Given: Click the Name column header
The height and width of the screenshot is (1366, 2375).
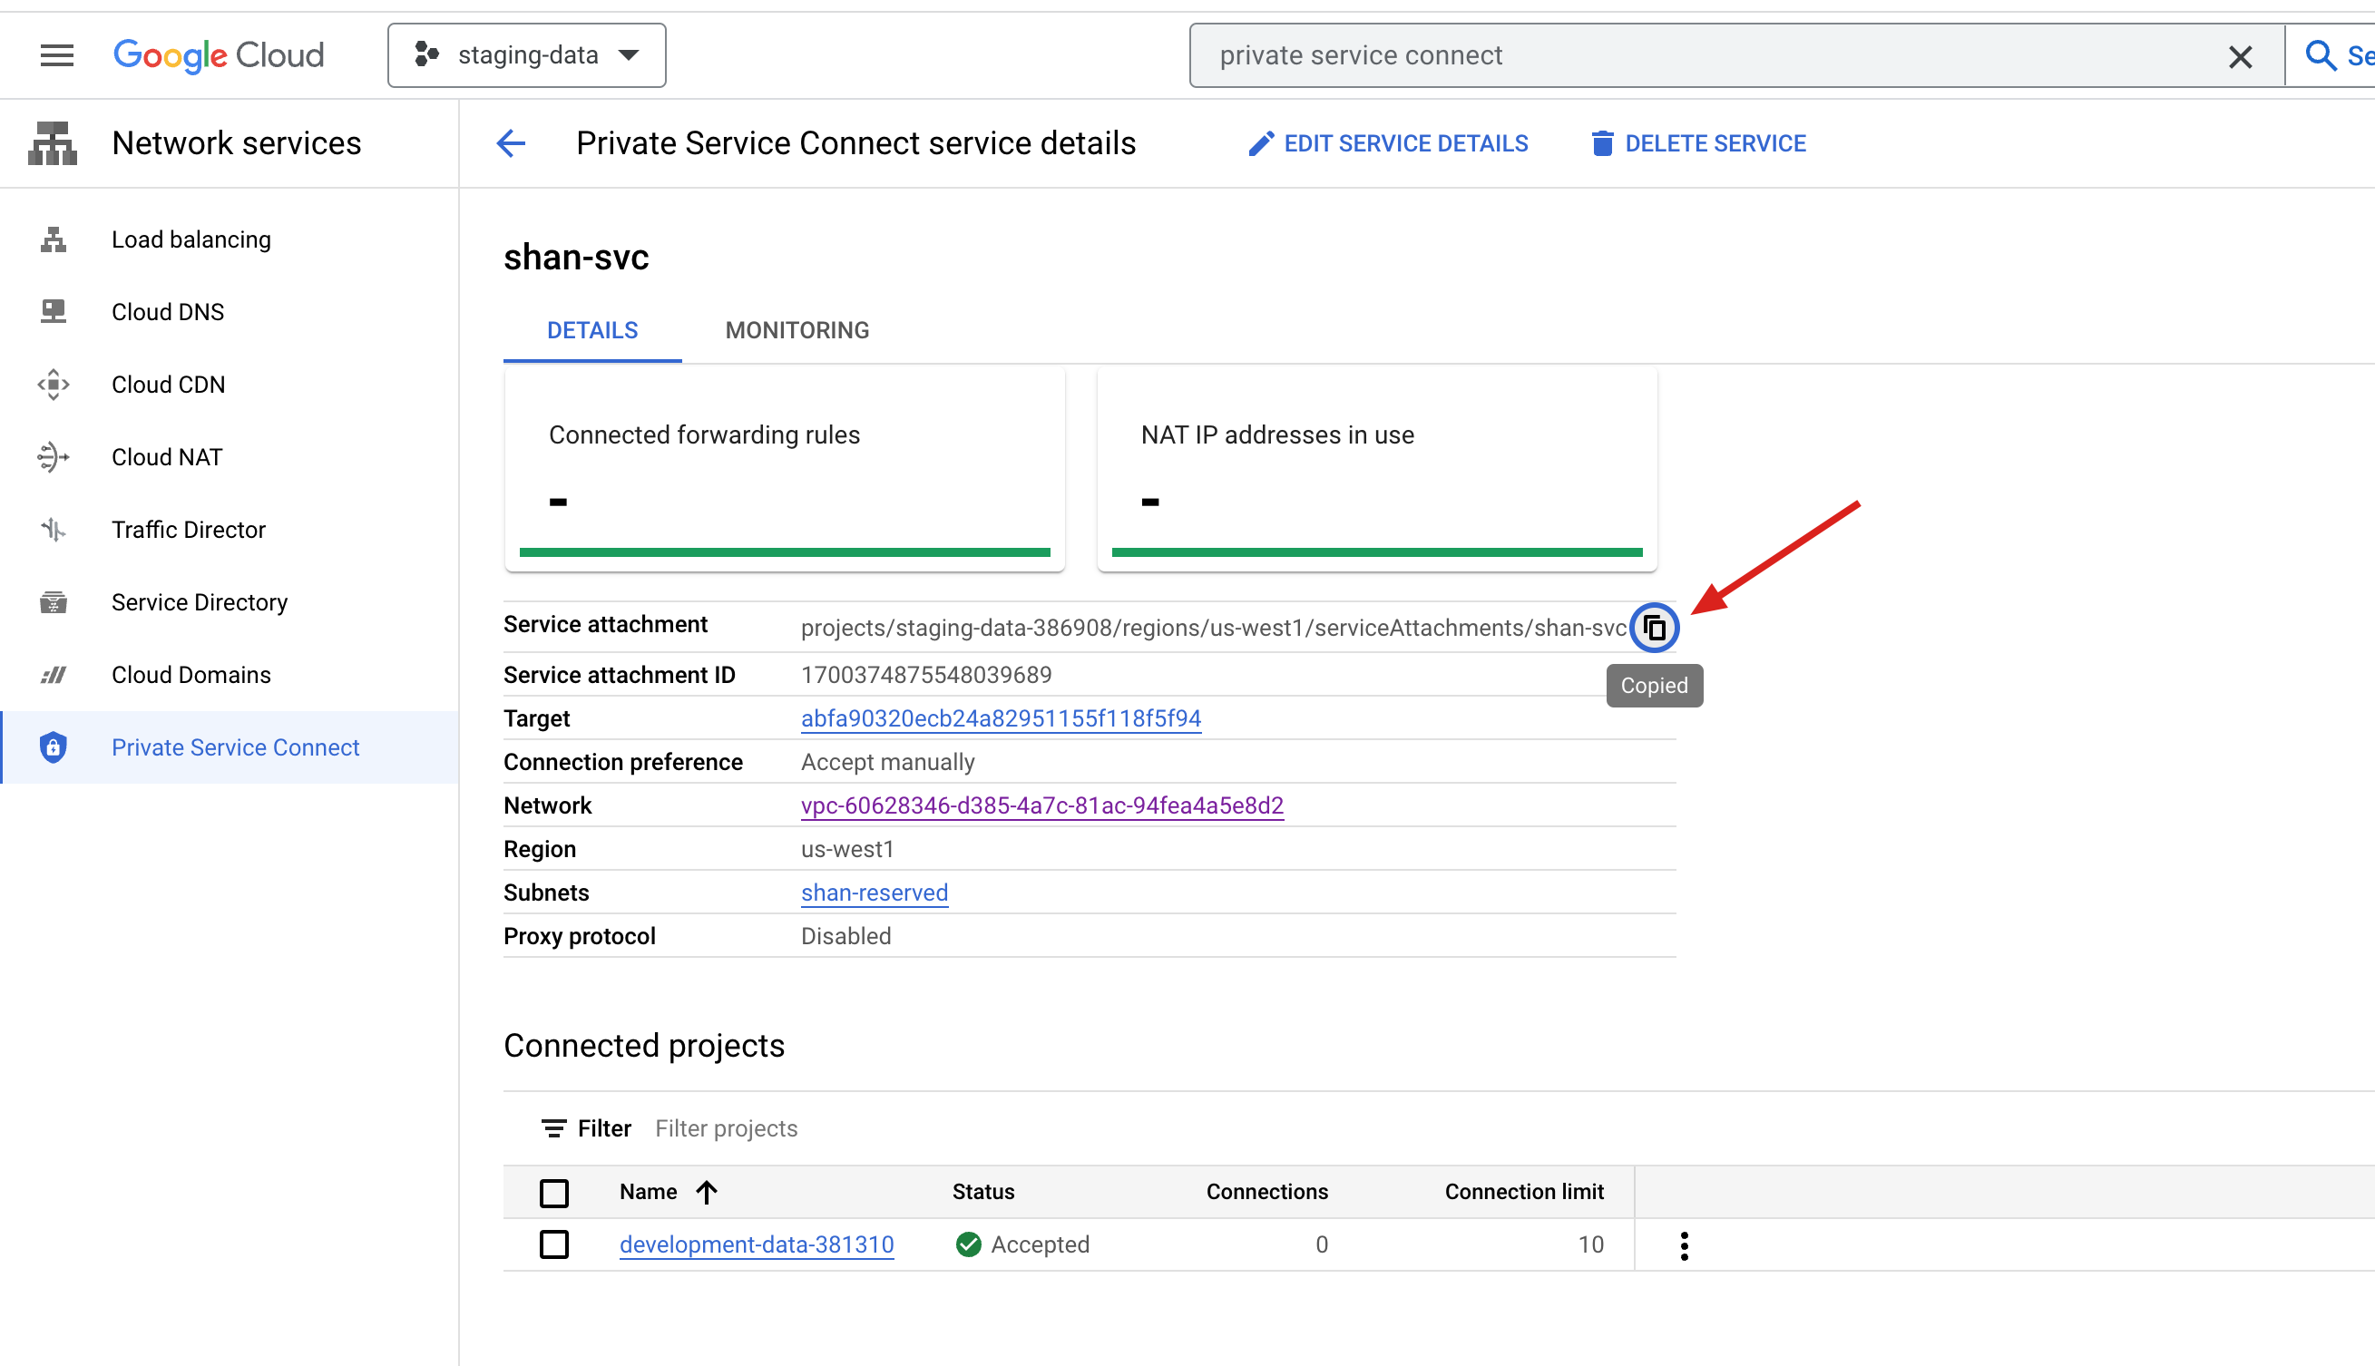Looking at the screenshot, I should tap(648, 1193).
